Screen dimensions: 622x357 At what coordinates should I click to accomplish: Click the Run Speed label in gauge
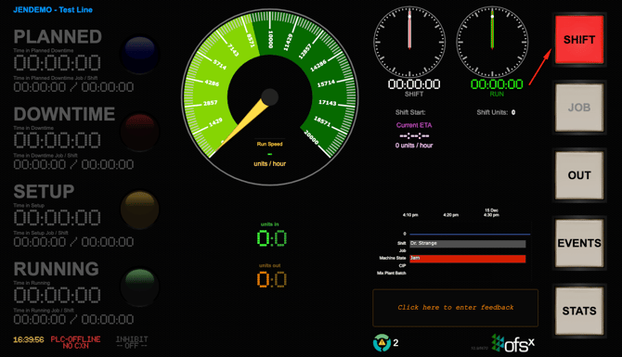point(270,145)
